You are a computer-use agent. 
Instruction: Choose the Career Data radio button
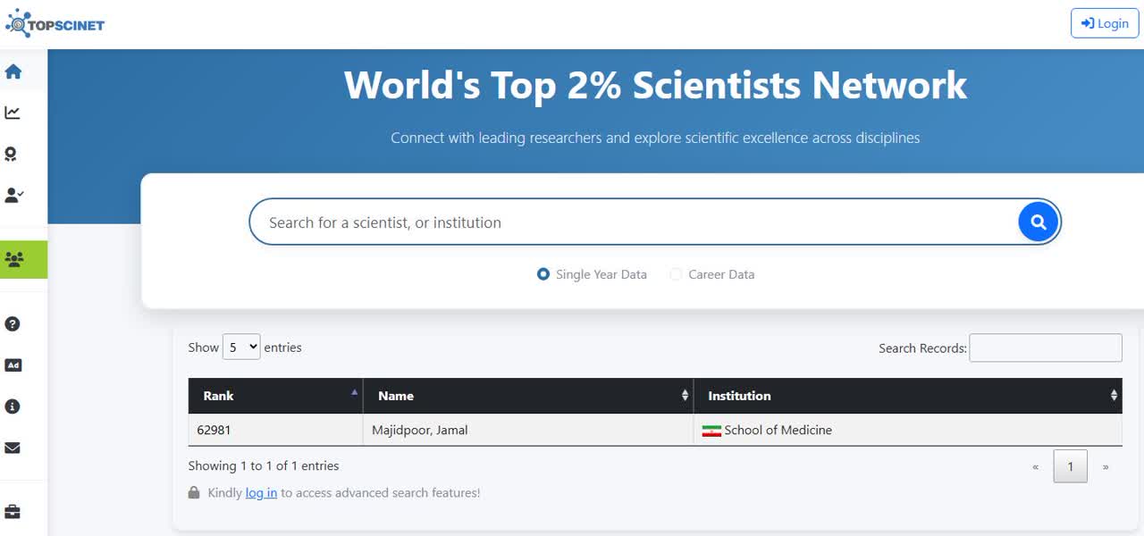tap(676, 274)
